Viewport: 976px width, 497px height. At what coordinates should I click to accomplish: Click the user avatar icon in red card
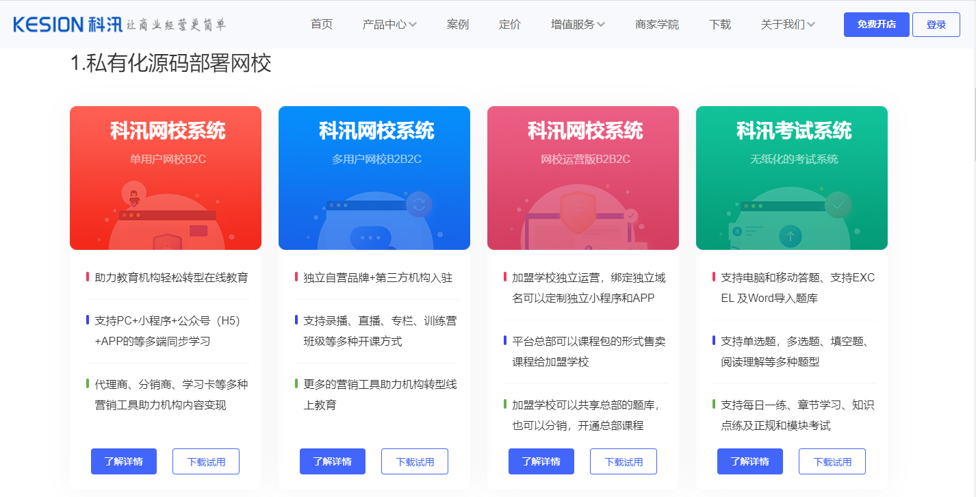coord(134,194)
